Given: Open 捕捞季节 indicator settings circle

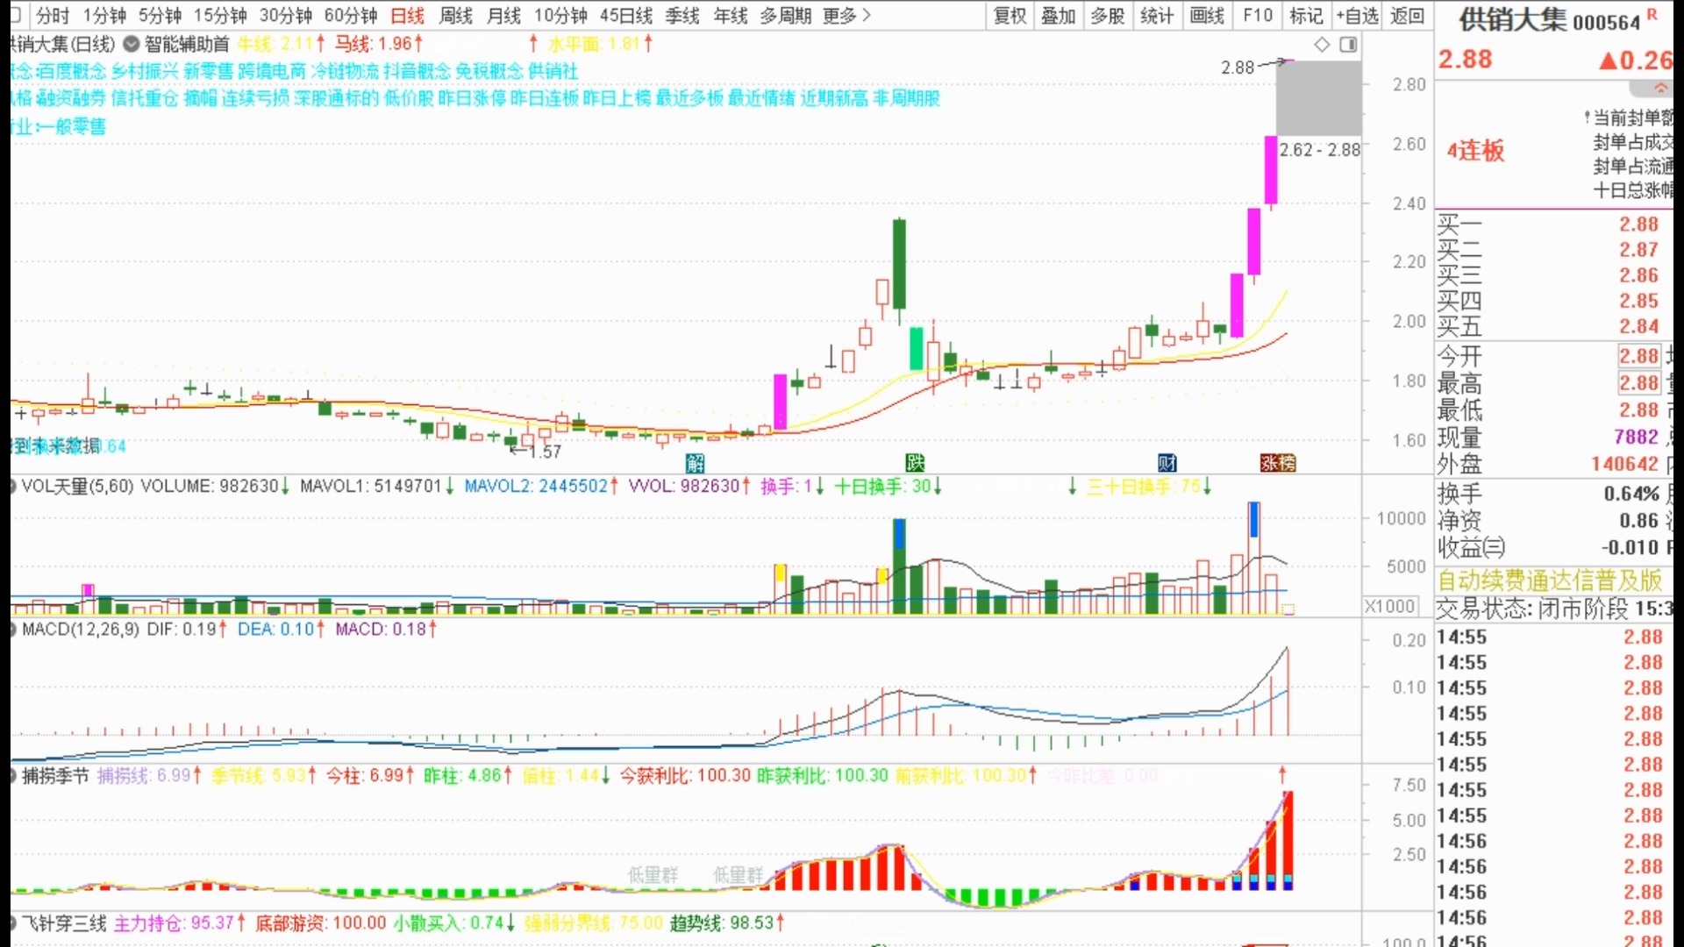Looking at the screenshot, I should click(x=13, y=775).
